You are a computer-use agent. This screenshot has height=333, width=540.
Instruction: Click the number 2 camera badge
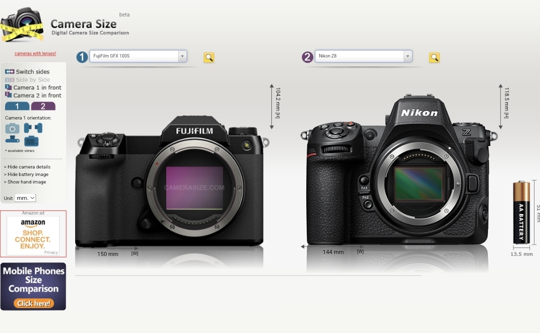point(307,57)
